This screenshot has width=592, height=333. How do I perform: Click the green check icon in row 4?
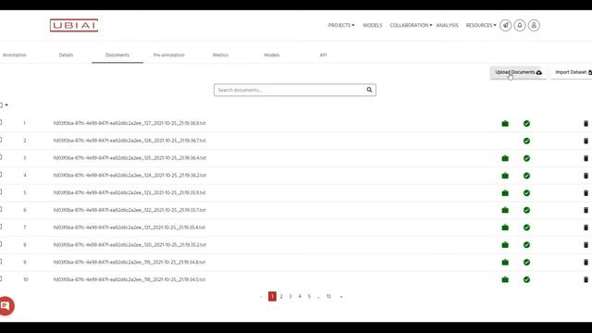(526, 176)
